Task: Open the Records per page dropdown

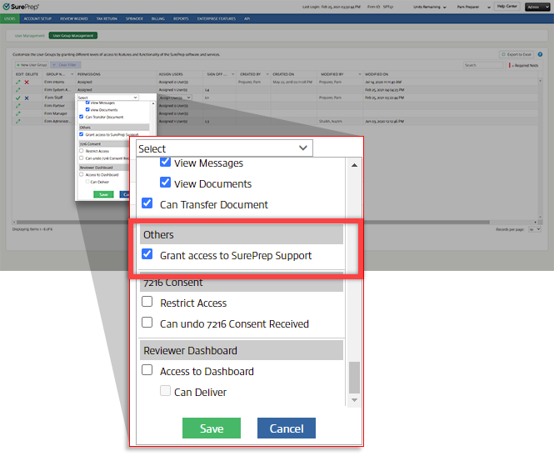Action: point(535,228)
